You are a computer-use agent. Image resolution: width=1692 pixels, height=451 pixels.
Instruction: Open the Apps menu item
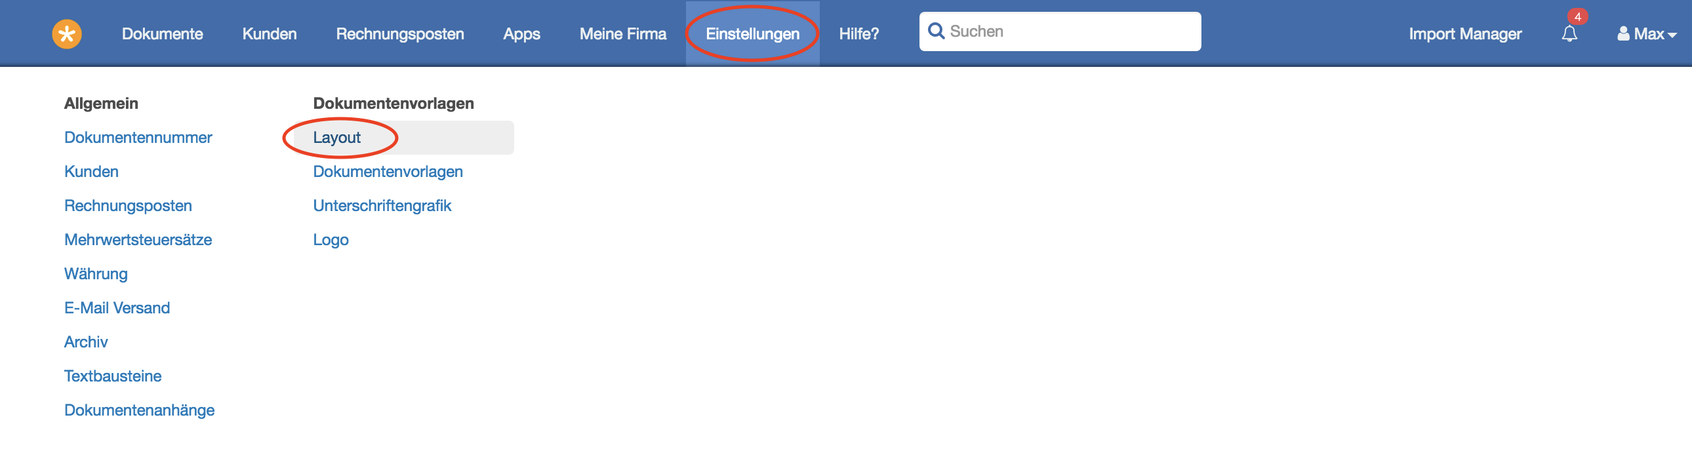521,33
